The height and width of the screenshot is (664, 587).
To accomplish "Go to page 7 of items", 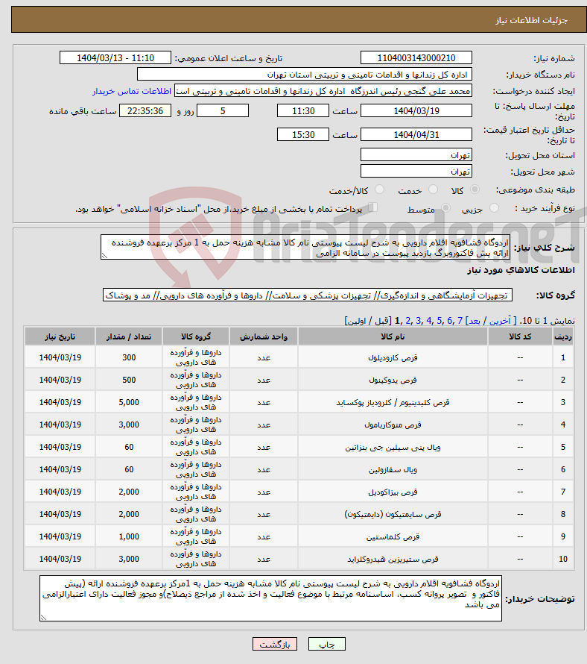I will point(460,321).
